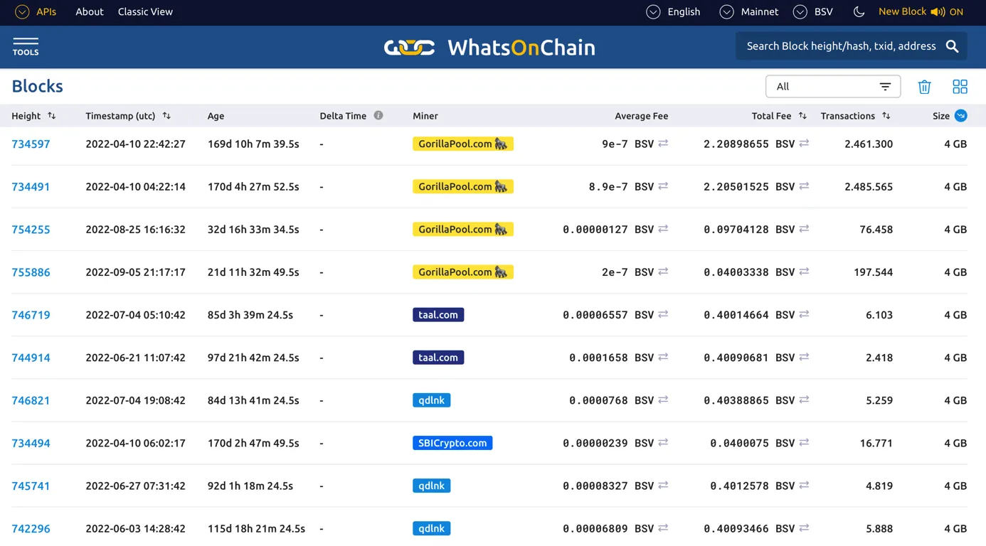Open block 734491
986x546 pixels.
(x=31, y=186)
